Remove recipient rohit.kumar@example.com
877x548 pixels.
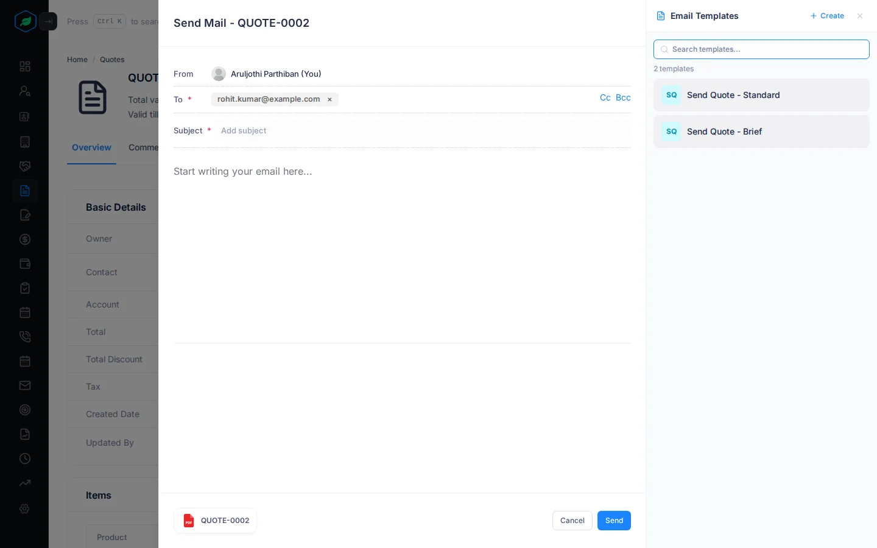click(x=329, y=99)
